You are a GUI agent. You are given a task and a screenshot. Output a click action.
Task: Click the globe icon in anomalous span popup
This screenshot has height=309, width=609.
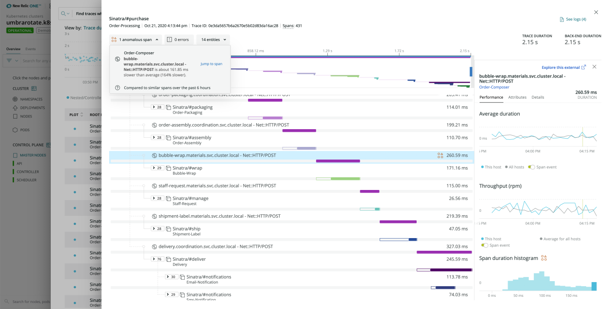pyautogui.click(x=117, y=59)
